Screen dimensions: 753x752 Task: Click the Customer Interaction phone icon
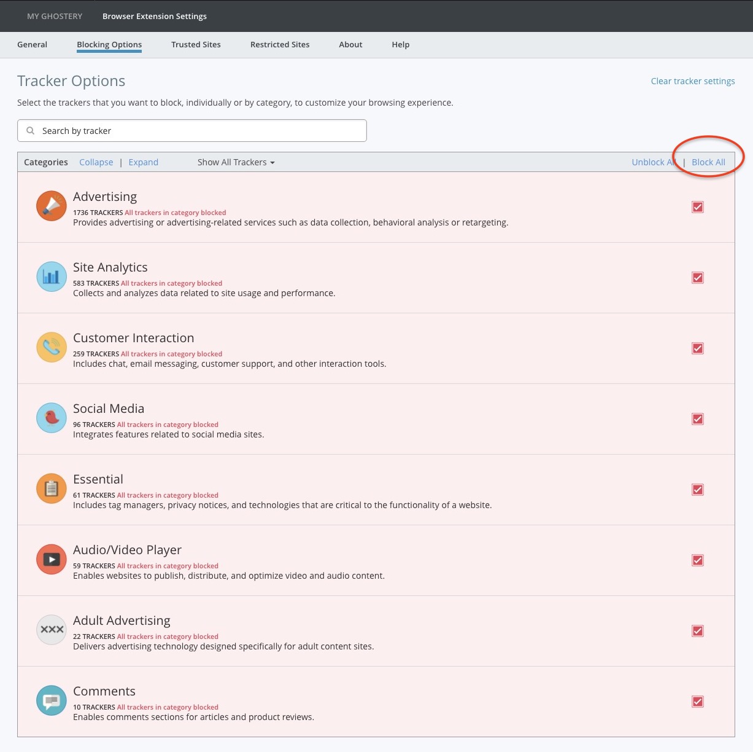tap(52, 347)
